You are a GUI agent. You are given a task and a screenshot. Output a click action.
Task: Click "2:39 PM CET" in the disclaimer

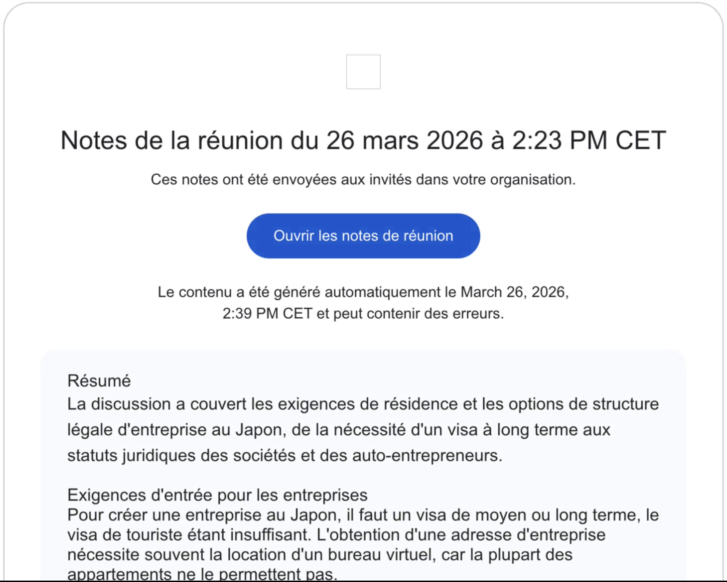pyautogui.click(x=267, y=314)
